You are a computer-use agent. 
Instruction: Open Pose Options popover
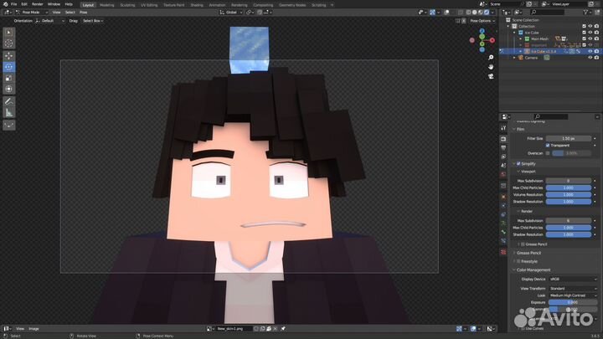coord(481,21)
